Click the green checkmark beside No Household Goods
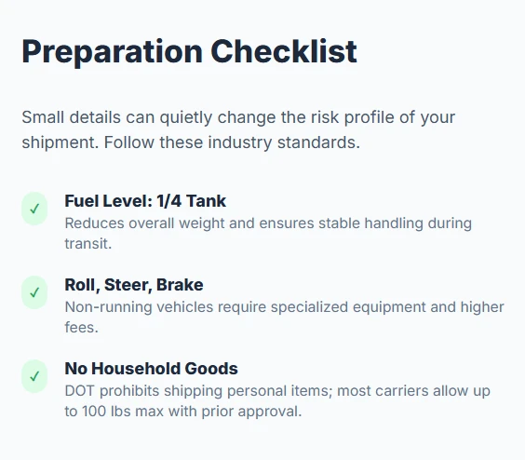This screenshot has height=460, width=525. click(34, 376)
